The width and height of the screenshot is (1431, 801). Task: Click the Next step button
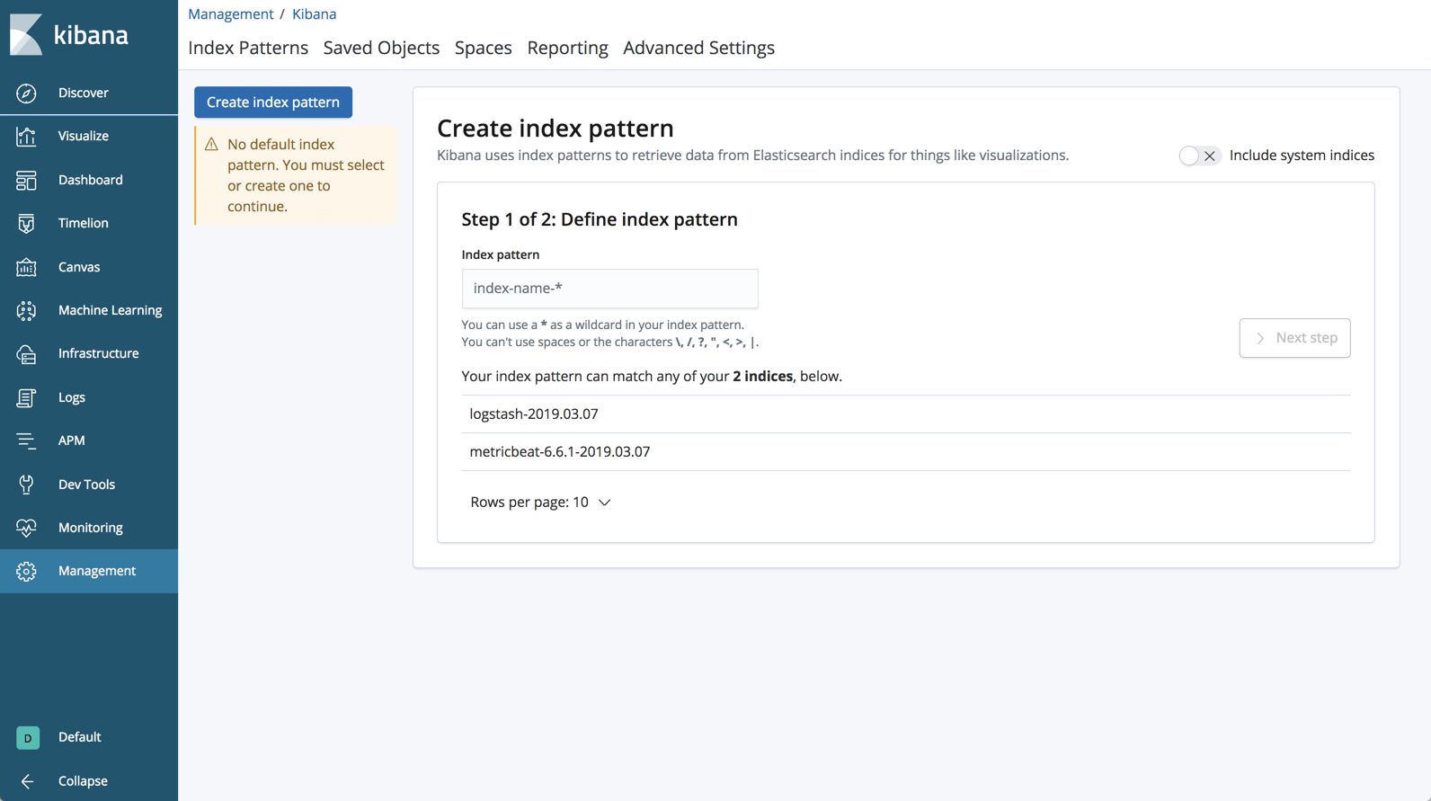1294,338
